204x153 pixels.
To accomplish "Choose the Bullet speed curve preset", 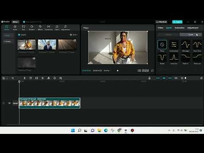I will tap(162, 59).
